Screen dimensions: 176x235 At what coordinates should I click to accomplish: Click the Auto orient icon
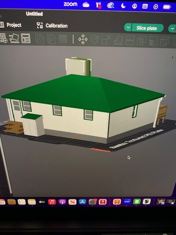(x=14, y=38)
